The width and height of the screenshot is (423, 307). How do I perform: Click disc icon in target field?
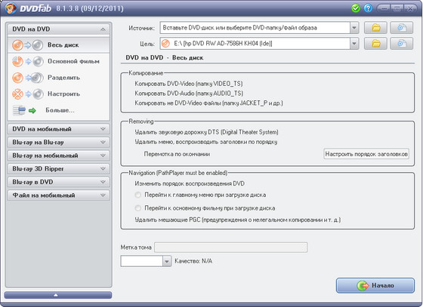click(165, 44)
